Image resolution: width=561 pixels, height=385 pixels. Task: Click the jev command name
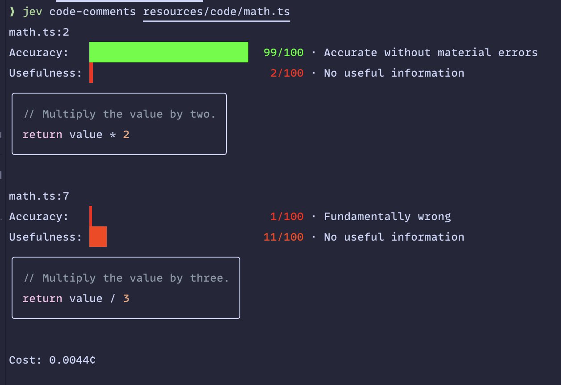coord(33,12)
